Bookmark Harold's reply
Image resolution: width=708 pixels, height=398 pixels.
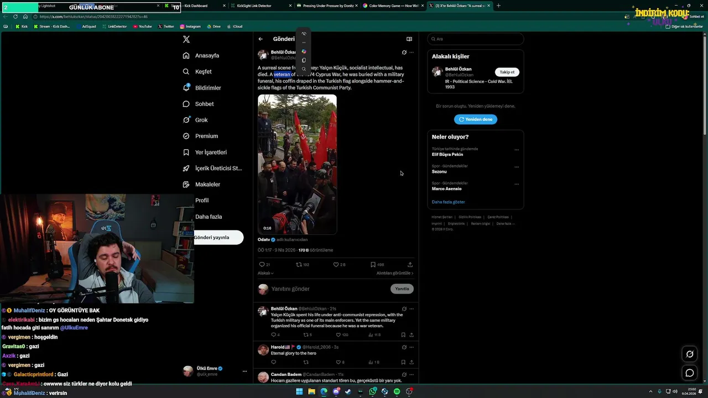[403, 363]
